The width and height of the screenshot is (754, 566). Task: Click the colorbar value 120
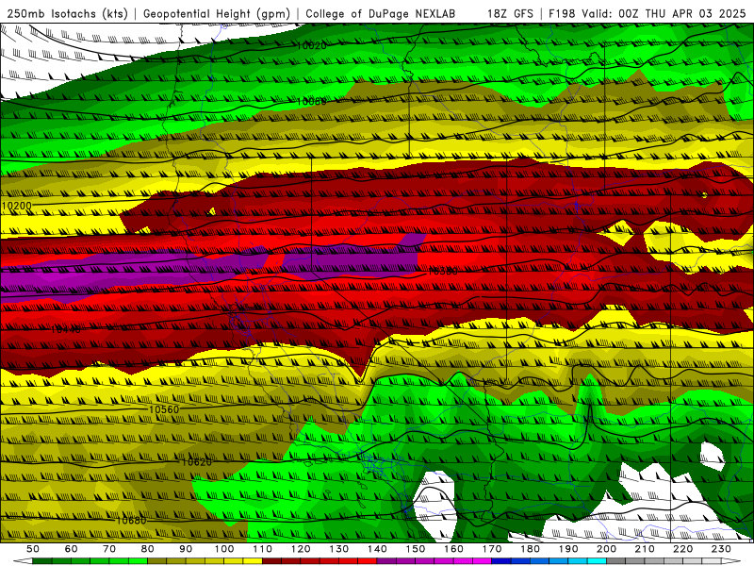[x=301, y=549]
